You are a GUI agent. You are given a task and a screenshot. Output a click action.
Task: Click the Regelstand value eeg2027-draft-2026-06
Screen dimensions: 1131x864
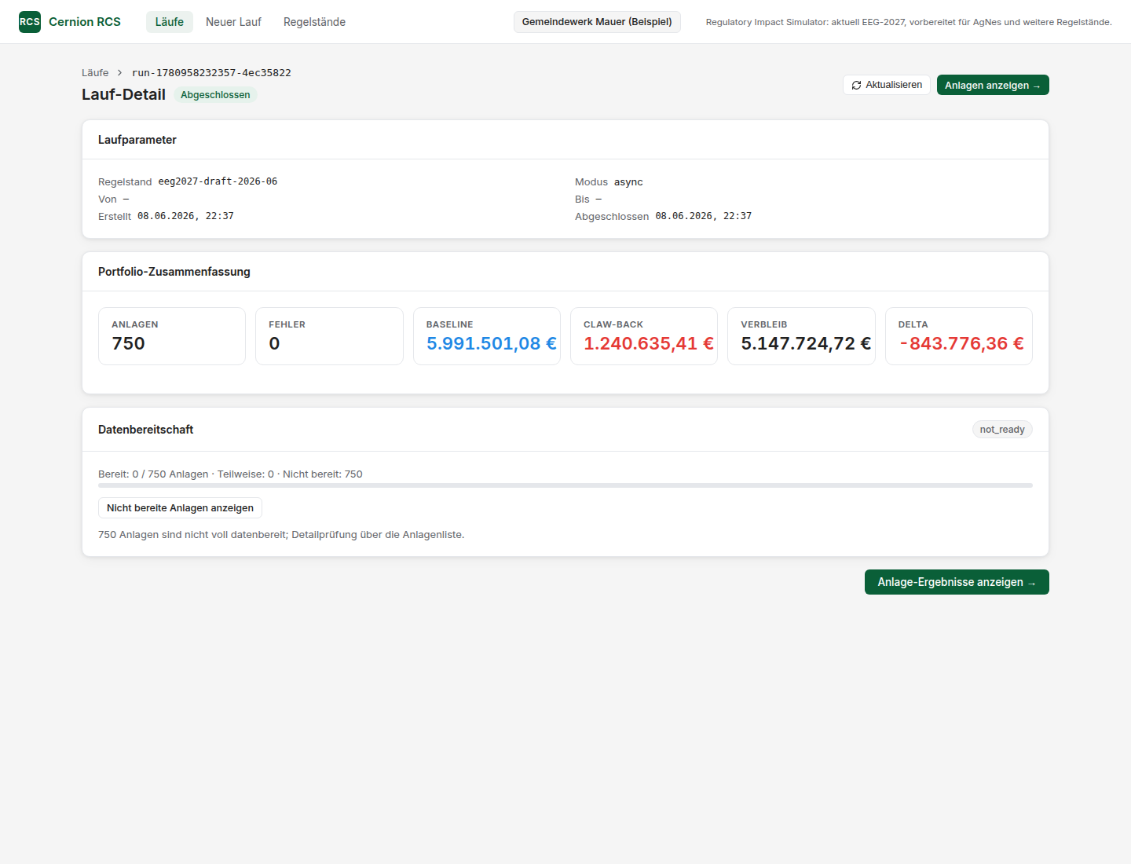coord(218,181)
